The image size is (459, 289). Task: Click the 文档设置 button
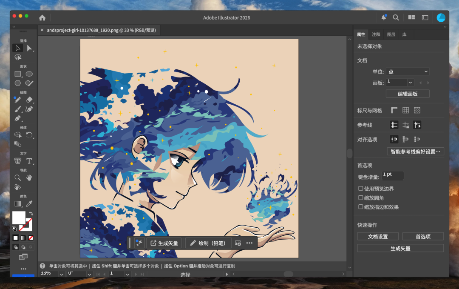pos(378,236)
